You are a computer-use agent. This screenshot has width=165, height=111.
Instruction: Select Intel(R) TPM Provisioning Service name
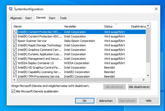tap(38, 76)
